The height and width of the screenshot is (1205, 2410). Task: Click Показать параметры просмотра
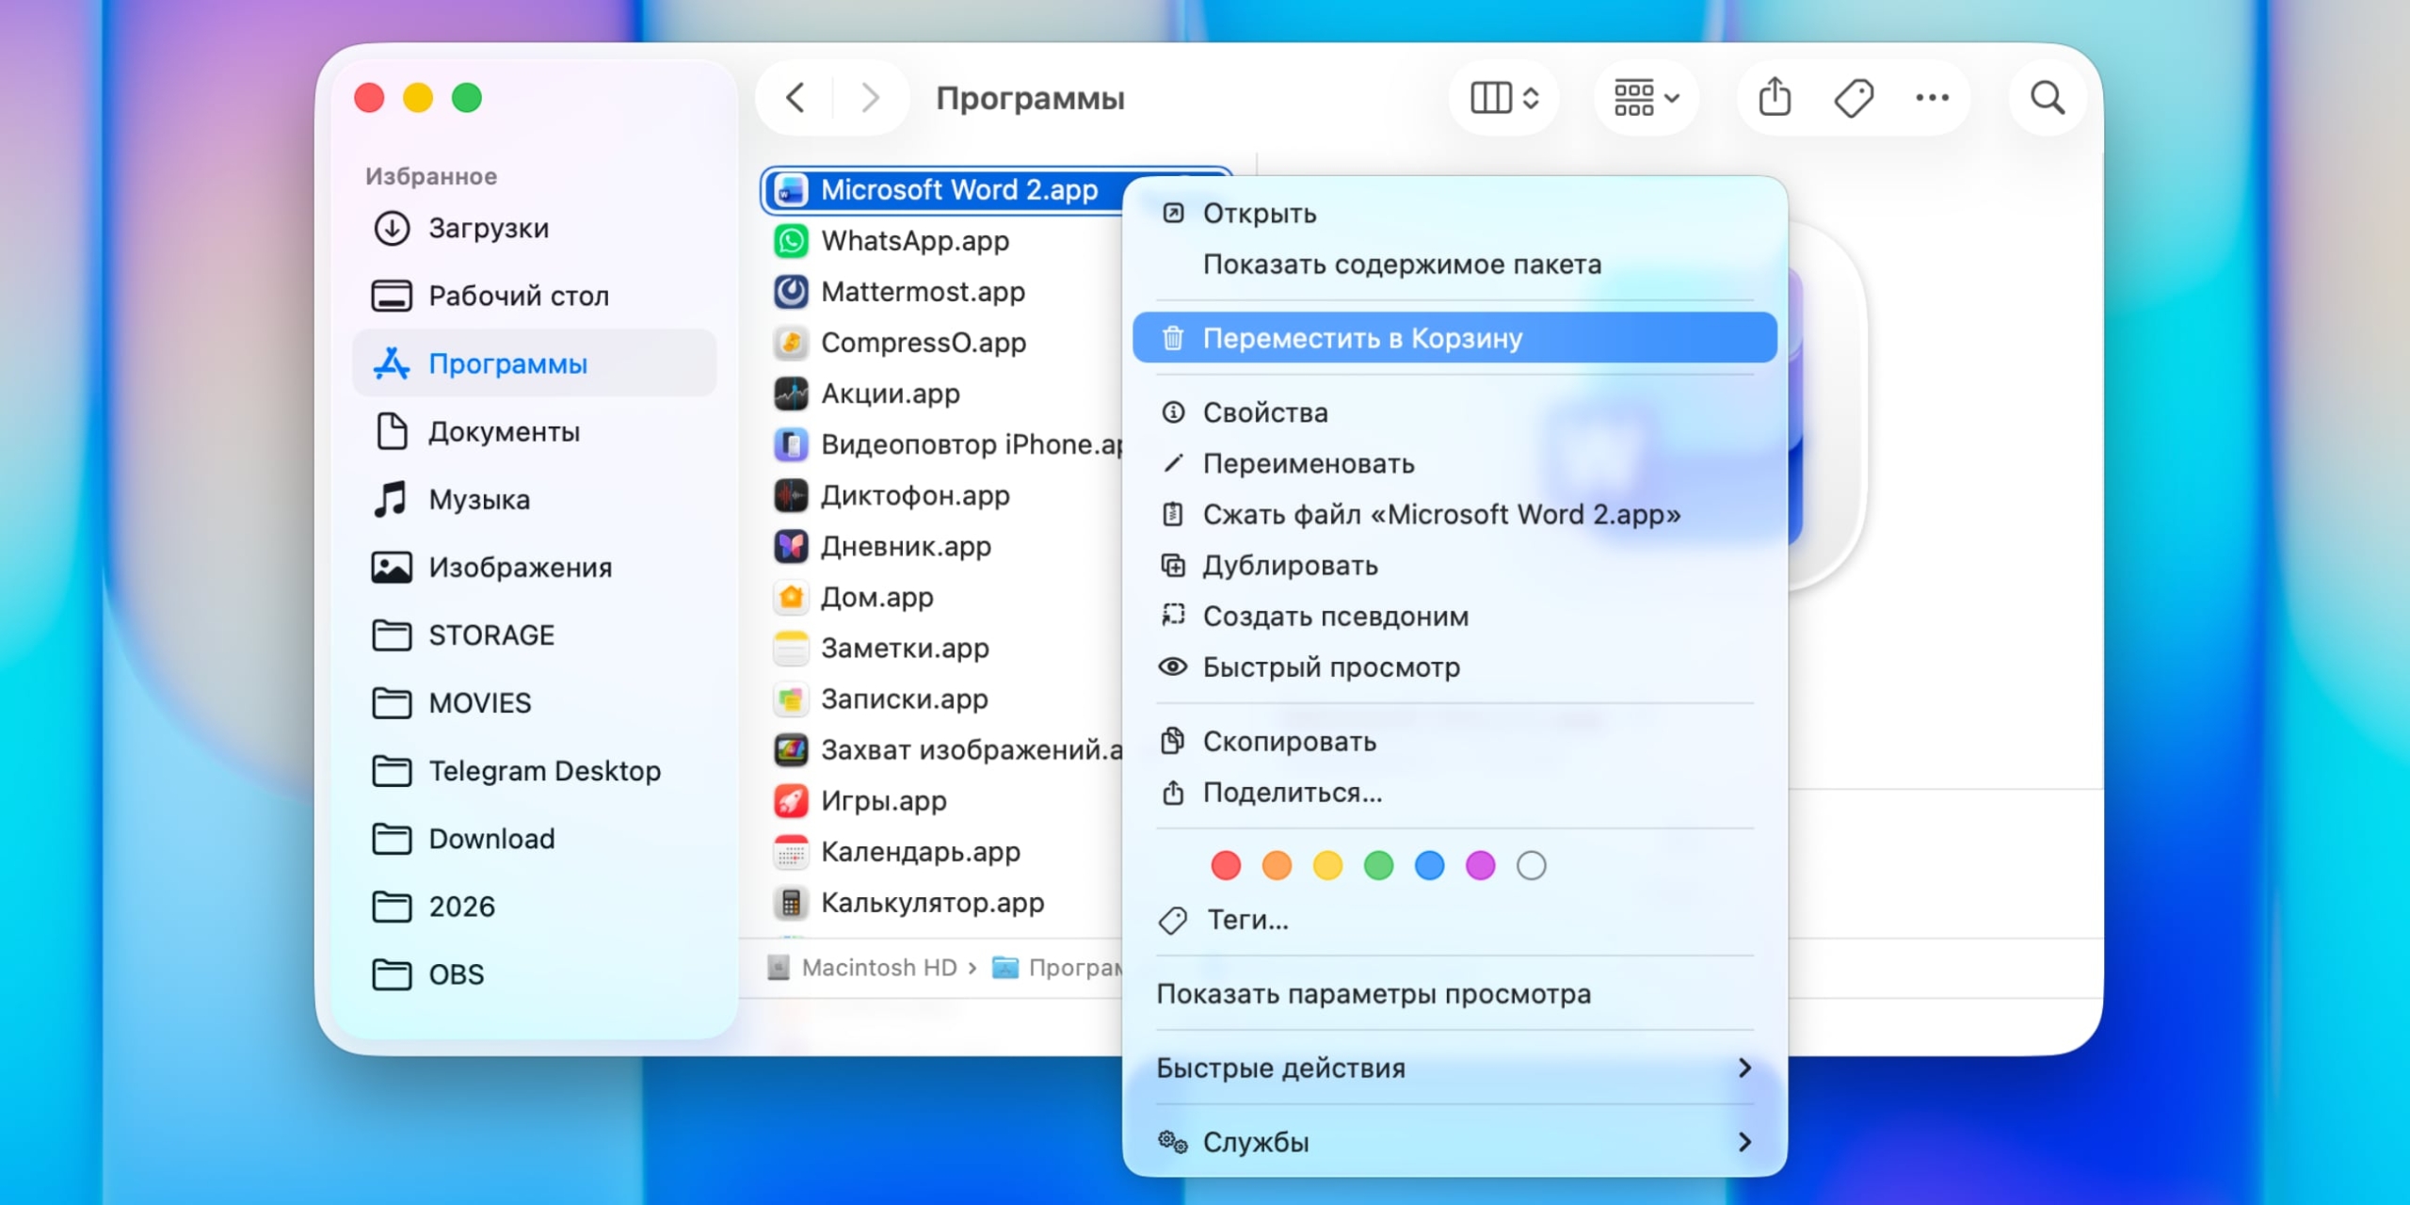(x=1374, y=993)
